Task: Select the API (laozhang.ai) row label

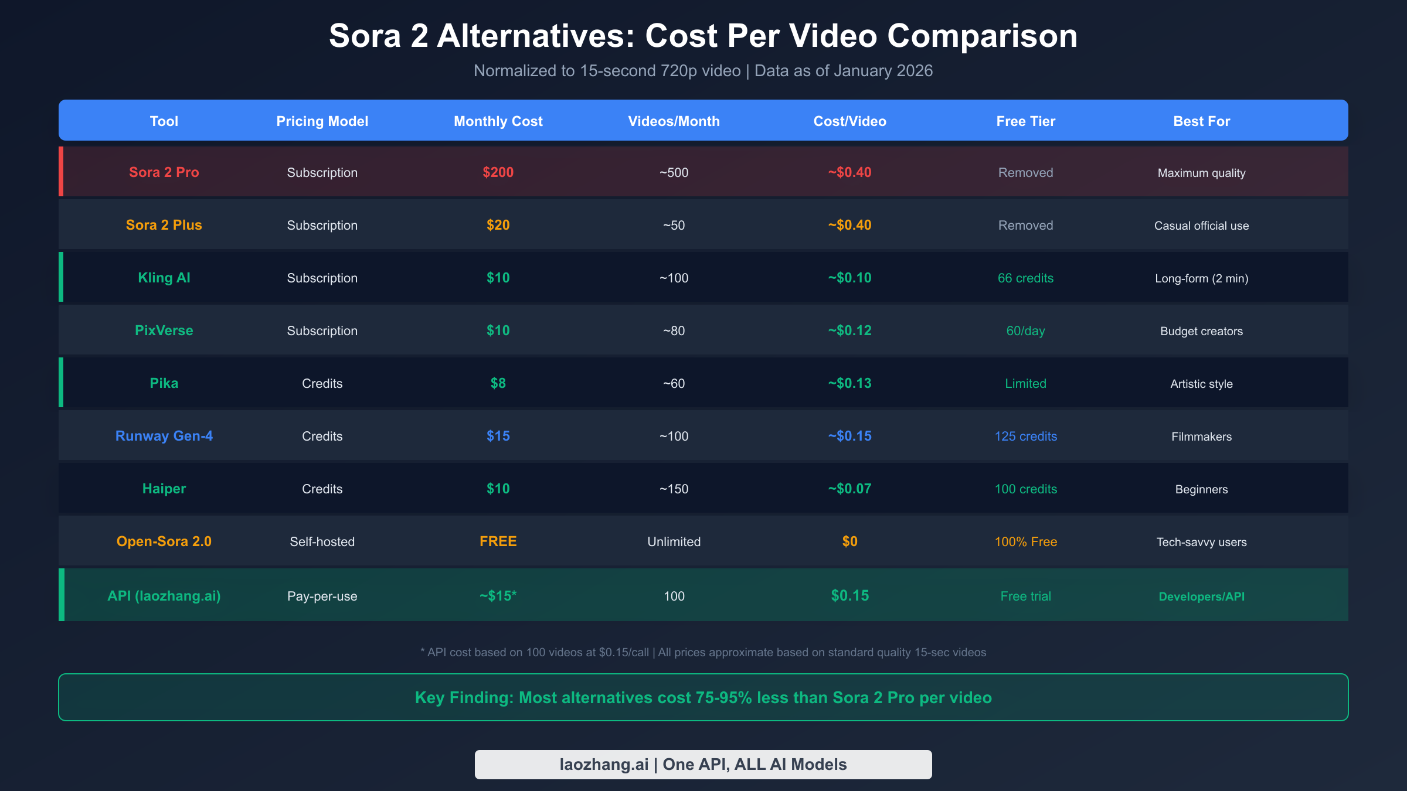Action: click(x=164, y=595)
